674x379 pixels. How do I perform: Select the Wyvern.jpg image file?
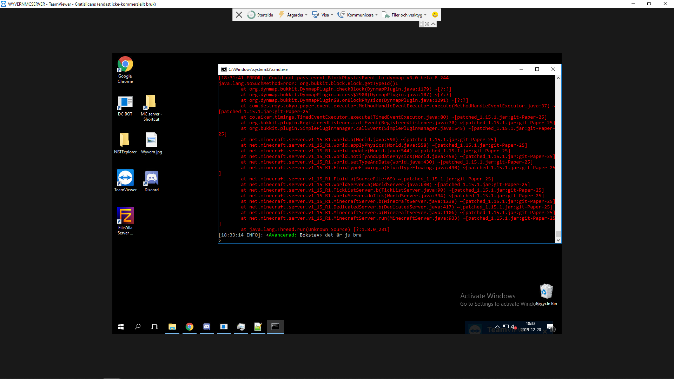pos(151,143)
